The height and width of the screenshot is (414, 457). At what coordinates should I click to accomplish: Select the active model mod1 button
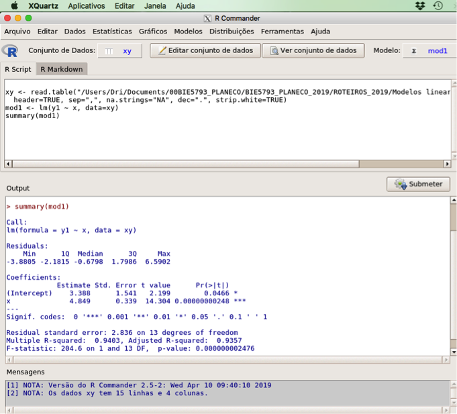(429, 51)
